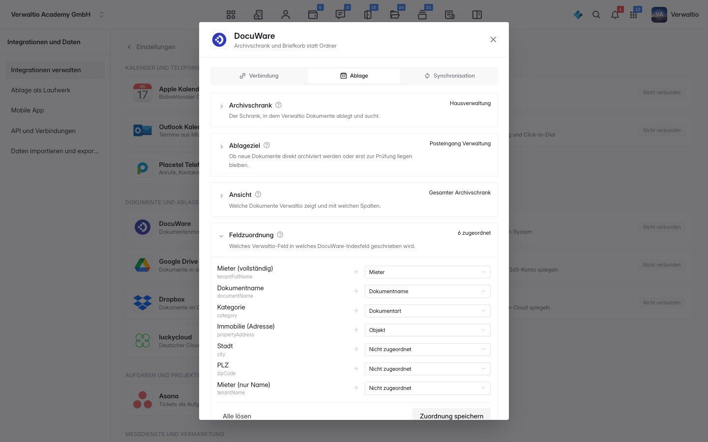Open the Stadt mapping dropdown

[428, 349]
